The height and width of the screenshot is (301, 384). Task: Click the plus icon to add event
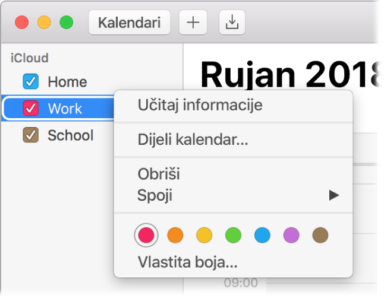[192, 23]
